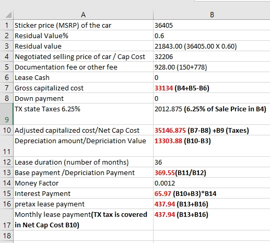Select column B header
This screenshot has width=270, height=243.
pyautogui.click(x=212, y=15)
